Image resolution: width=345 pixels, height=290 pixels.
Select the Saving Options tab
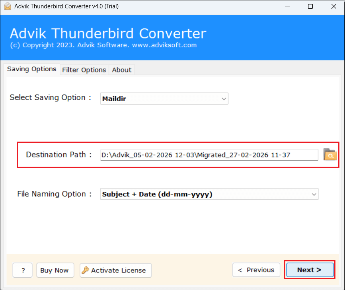click(32, 69)
